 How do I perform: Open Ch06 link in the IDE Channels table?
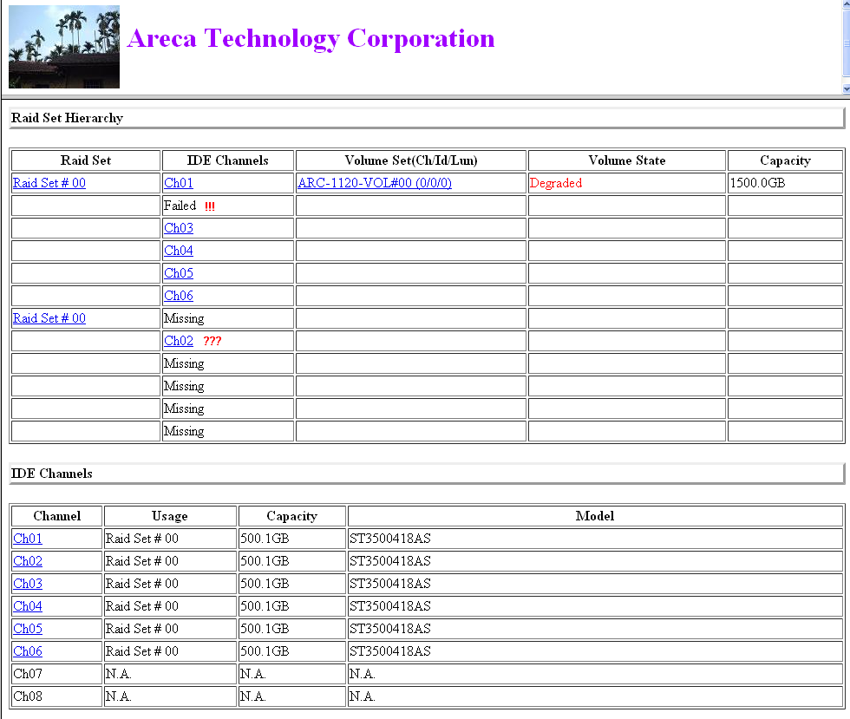pos(28,651)
